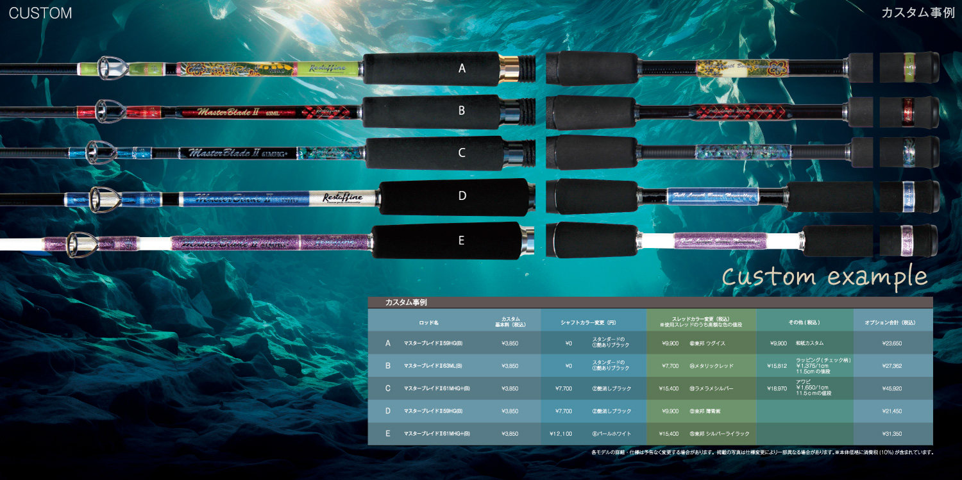Screen dimensions: 962x480
Task: Click the MasterBlade II 63ML logo on the red rod
Action: click(x=231, y=112)
